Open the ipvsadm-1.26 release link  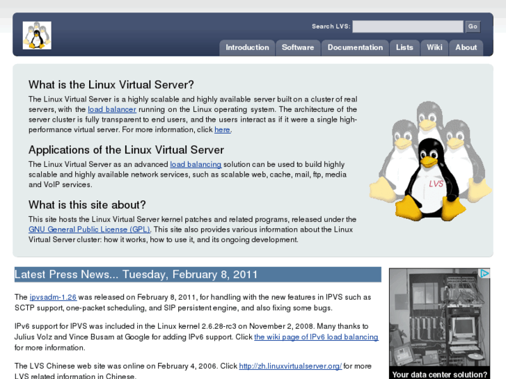[53, 297]
